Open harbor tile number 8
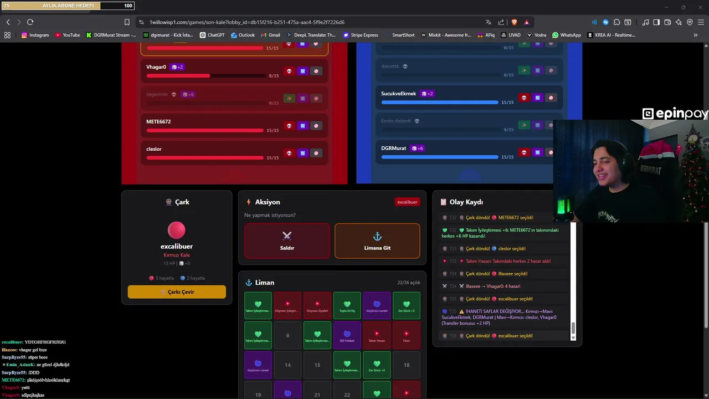Viewport: 709px width, 399px height. point(287,335)
